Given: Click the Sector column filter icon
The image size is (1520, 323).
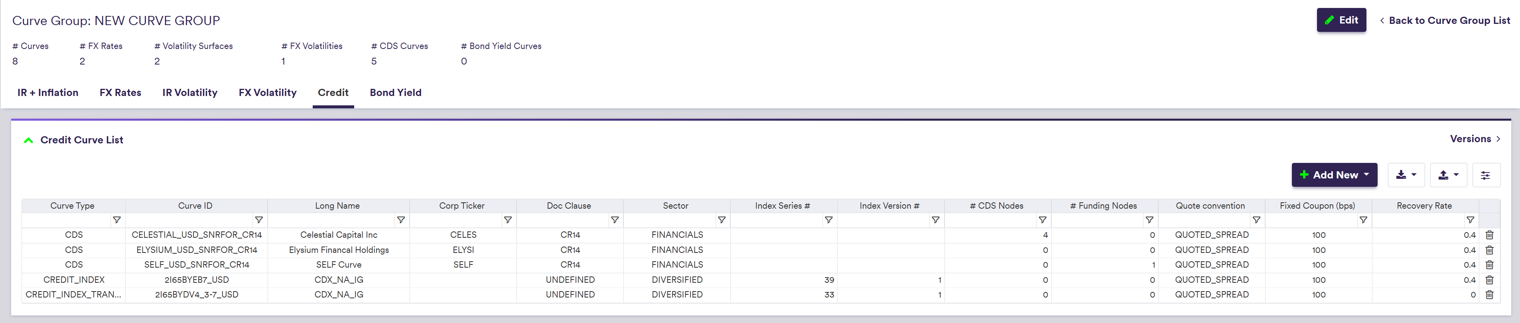Looking at the screenshot, I should click(721, 220).
